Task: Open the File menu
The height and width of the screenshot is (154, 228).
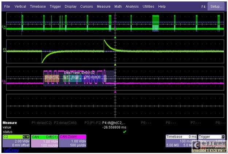Action: (x=7, y=7)
